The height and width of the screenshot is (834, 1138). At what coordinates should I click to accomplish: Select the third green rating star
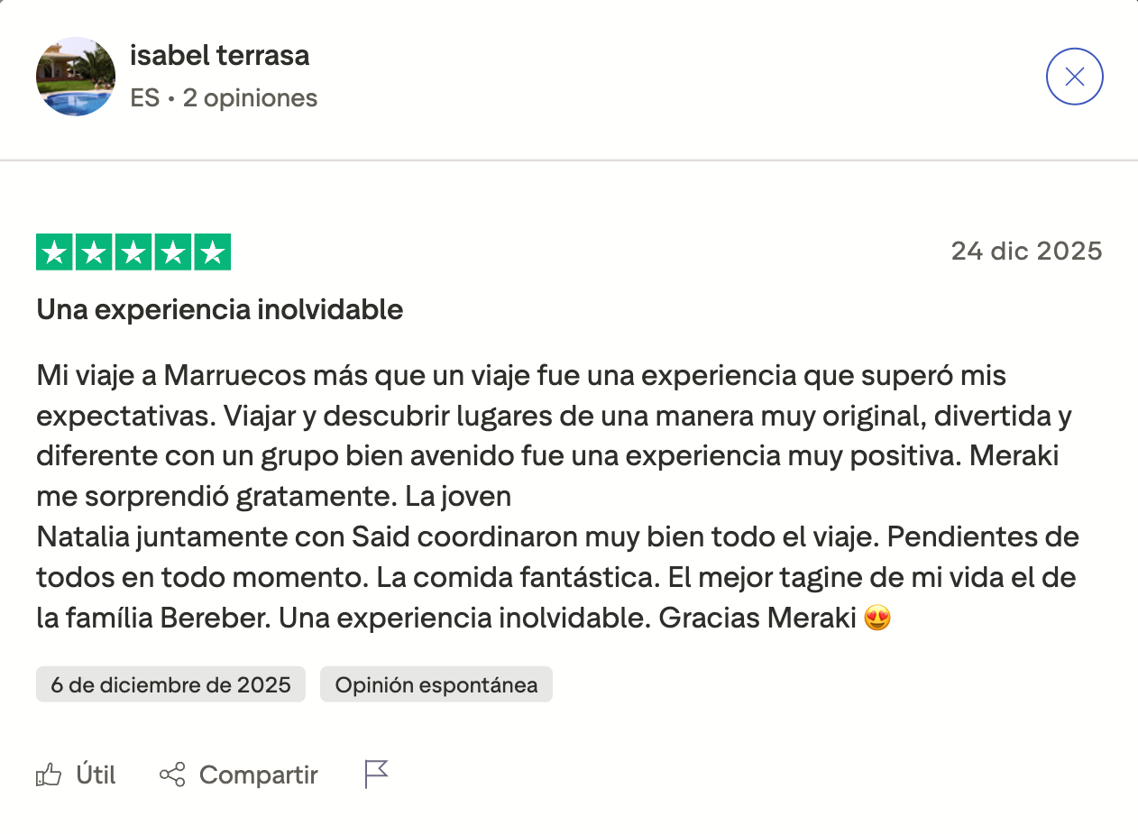[133, 252]
